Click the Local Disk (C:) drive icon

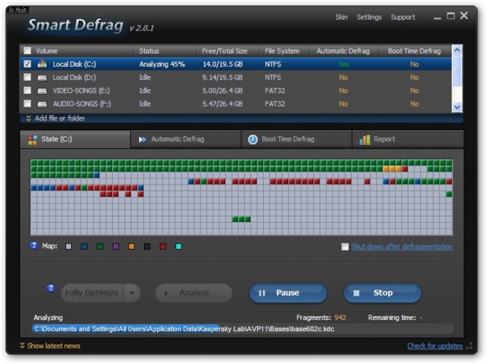[42, 64]
